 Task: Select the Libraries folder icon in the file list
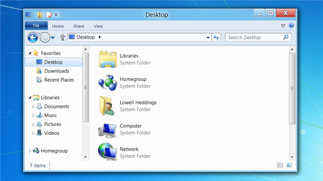(108, 59)
